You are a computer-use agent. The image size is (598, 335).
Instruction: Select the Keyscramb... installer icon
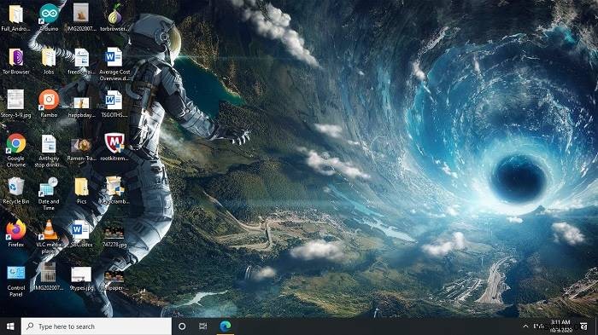coord(114,187)
